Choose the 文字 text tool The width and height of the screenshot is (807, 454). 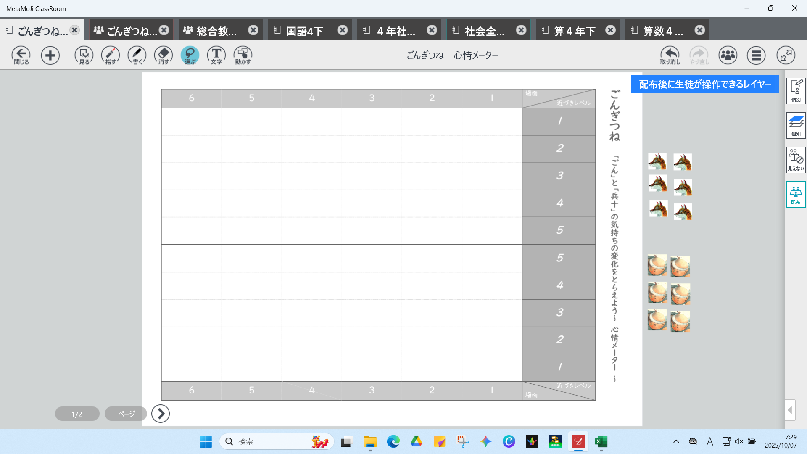tap(216, 55)
